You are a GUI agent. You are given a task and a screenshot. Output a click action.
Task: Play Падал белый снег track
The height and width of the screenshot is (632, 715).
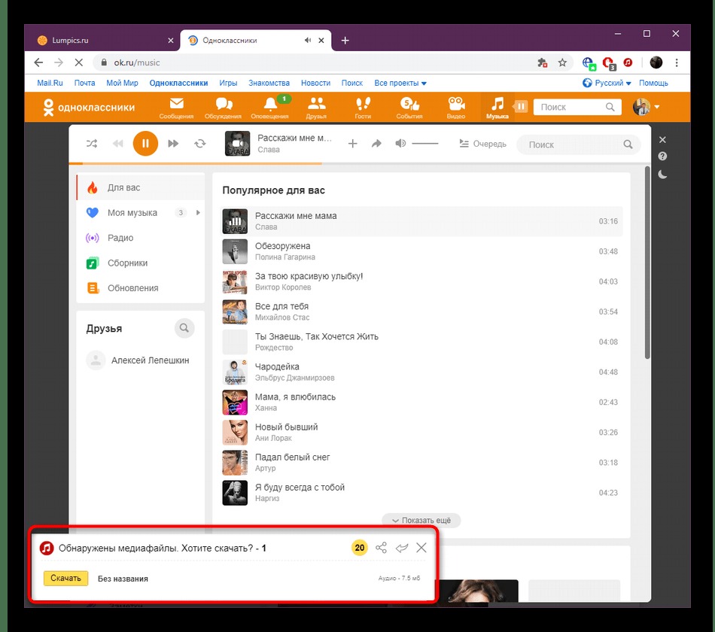pos(421,463)
